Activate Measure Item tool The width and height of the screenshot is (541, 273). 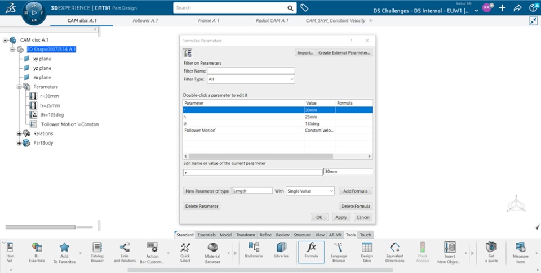pyautogui.click(x=520, y=253)
